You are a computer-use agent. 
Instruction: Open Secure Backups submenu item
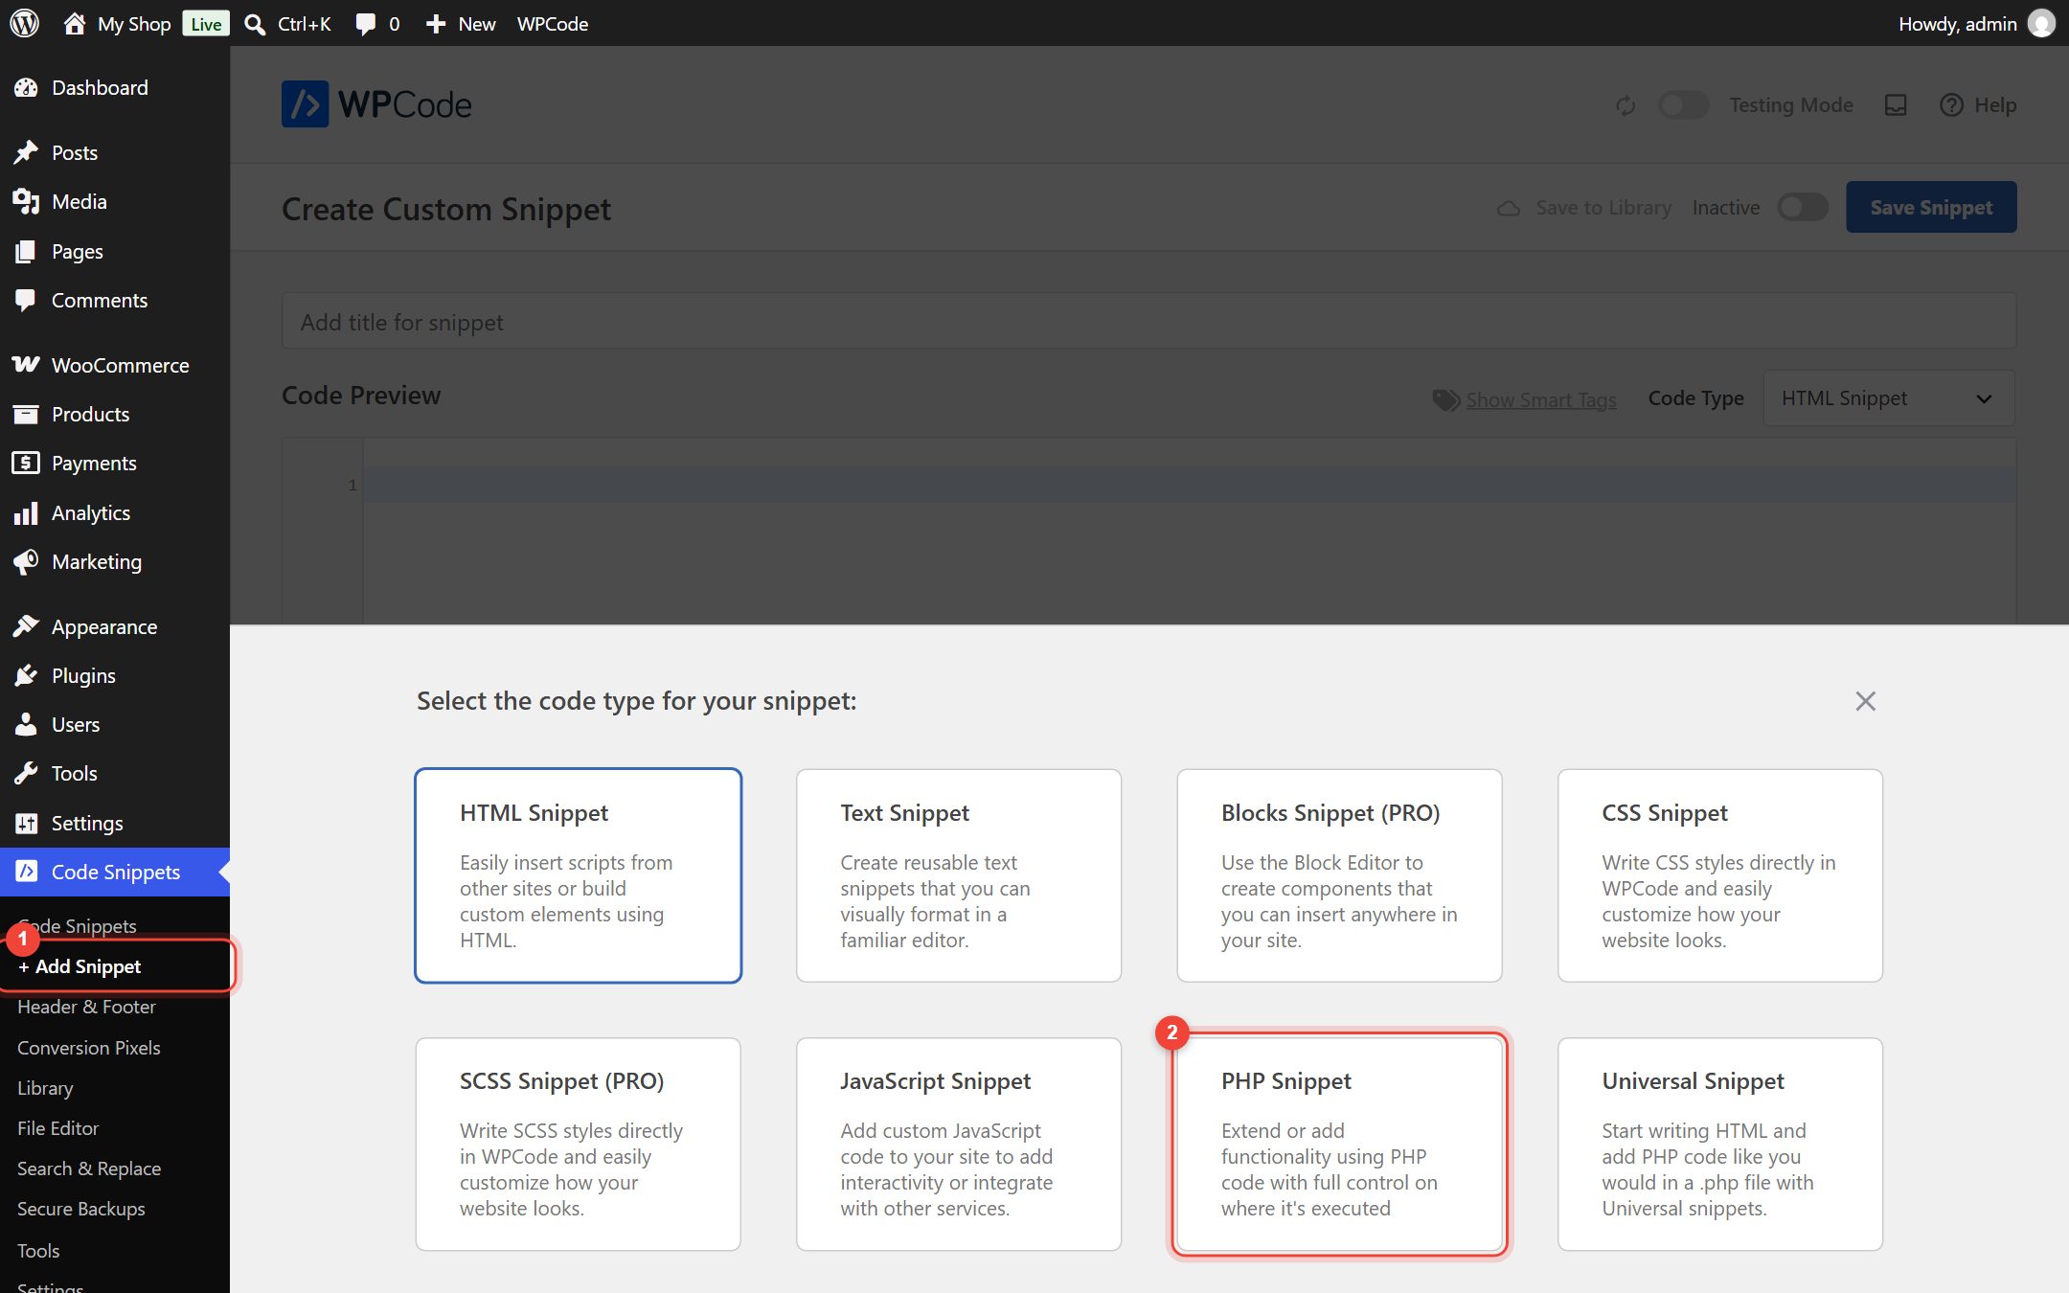(x=81, y=1209)
